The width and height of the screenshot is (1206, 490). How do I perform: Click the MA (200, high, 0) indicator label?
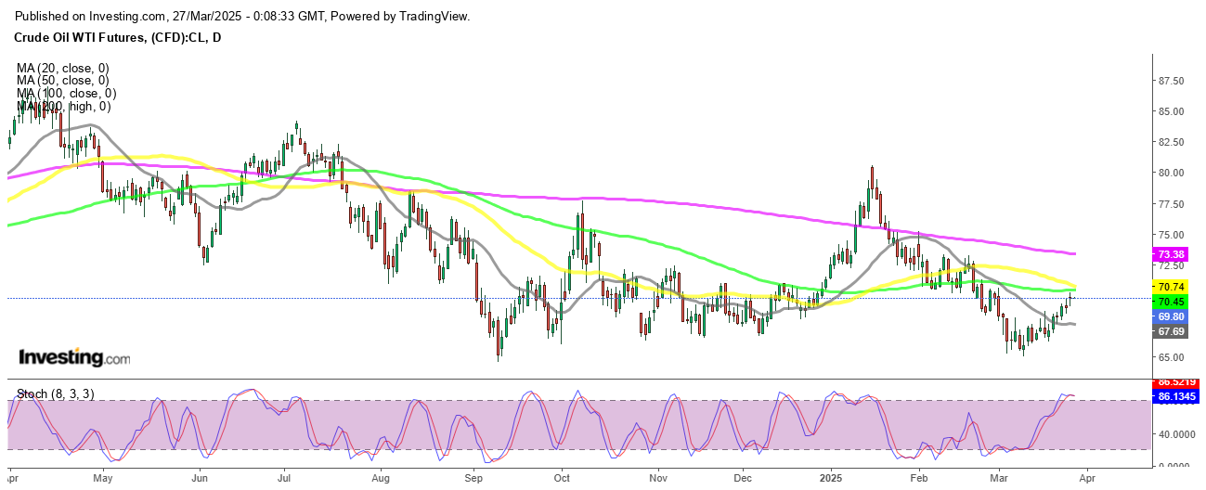pos(64,107)
